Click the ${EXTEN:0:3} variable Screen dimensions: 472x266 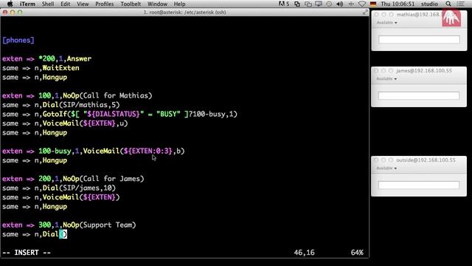pos(148,151)
